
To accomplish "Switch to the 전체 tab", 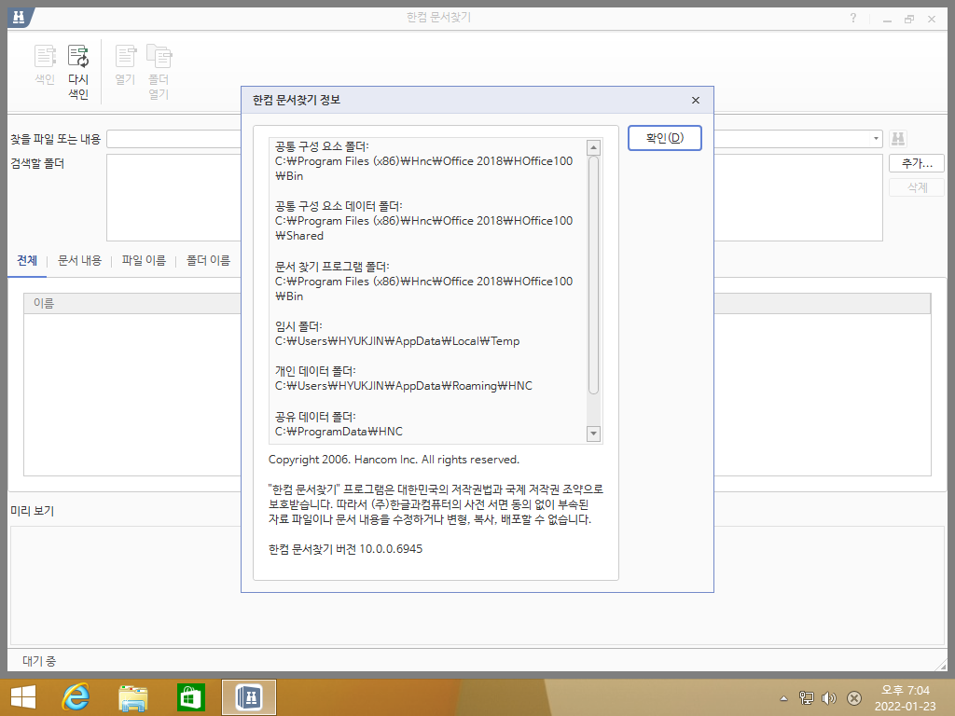I will [x=27, y=261].
